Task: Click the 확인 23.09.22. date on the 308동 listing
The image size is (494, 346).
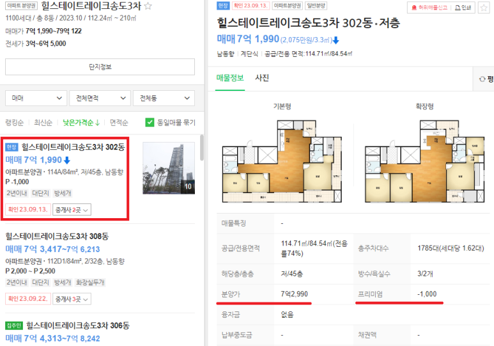Action: tap(27, 299)
